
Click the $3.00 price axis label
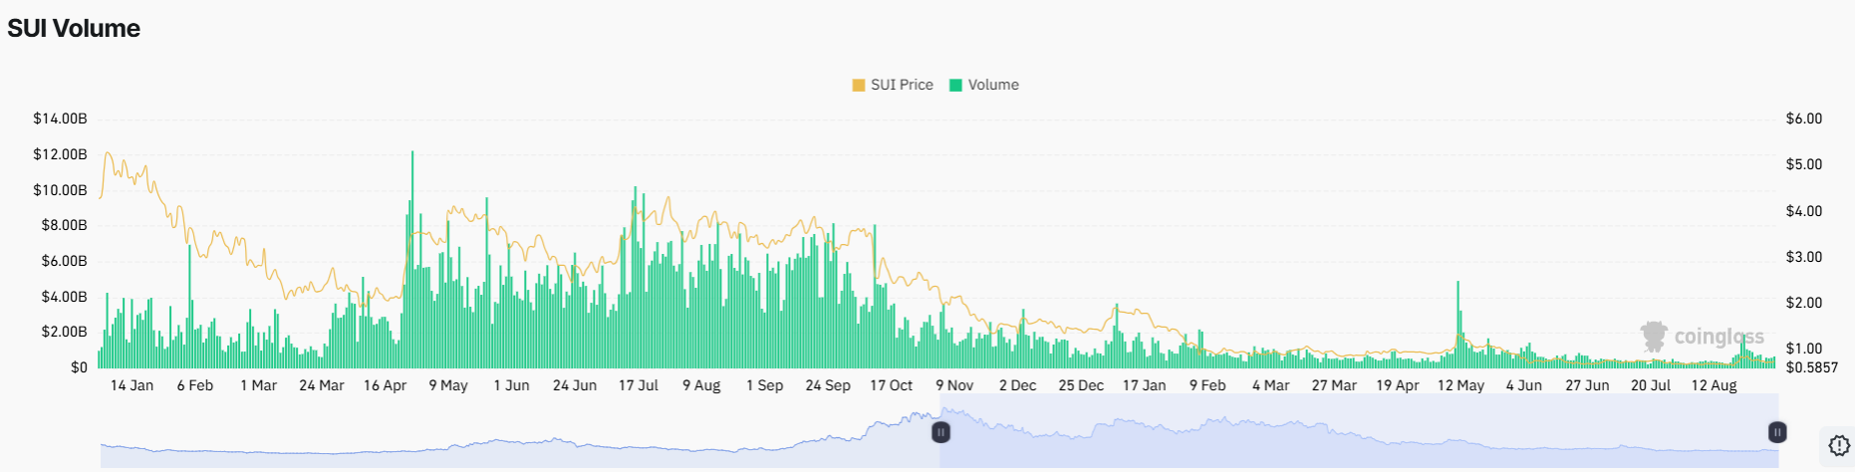[x=1804, y=257]
